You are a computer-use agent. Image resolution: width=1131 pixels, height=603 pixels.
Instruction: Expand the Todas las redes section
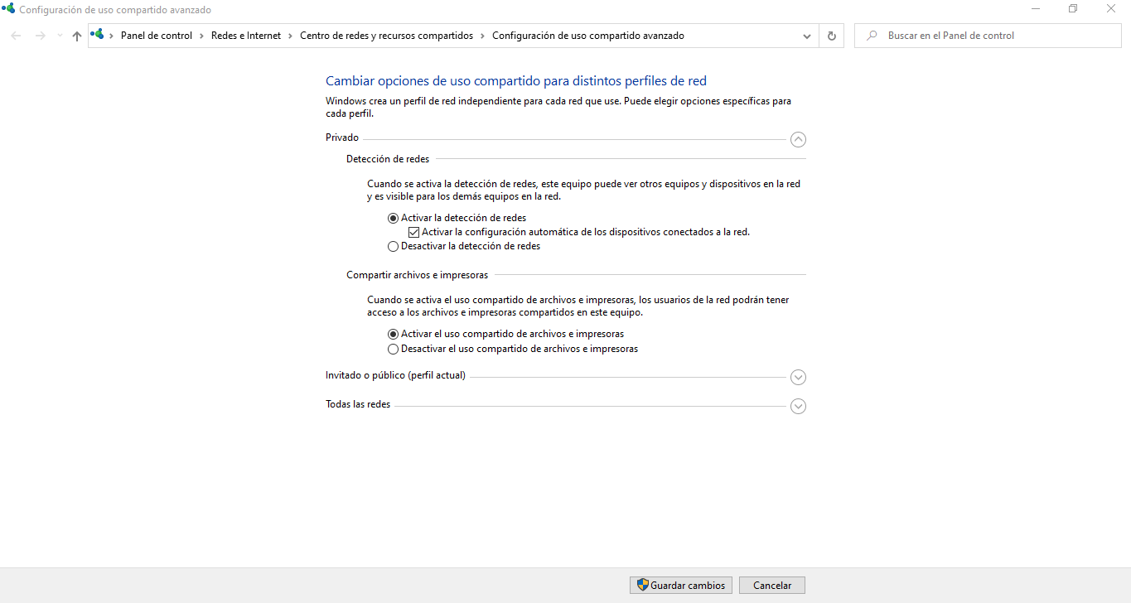pos(798,406)
